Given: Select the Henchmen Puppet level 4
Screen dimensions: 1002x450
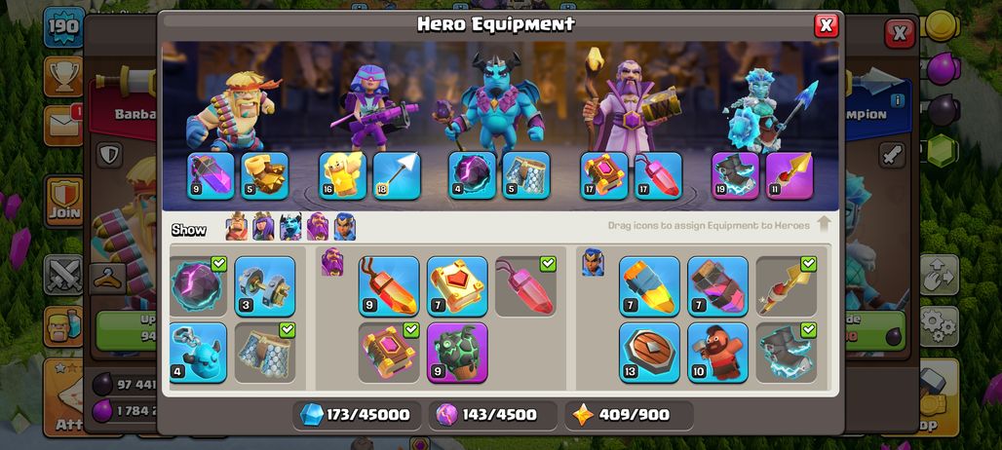Looking at the screenshot, I should (x=198, y=353).
